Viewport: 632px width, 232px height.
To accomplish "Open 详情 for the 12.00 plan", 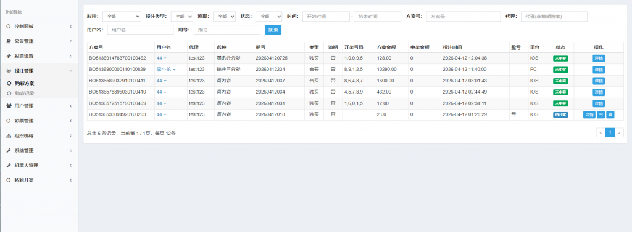I will click(x=599, y=103).
